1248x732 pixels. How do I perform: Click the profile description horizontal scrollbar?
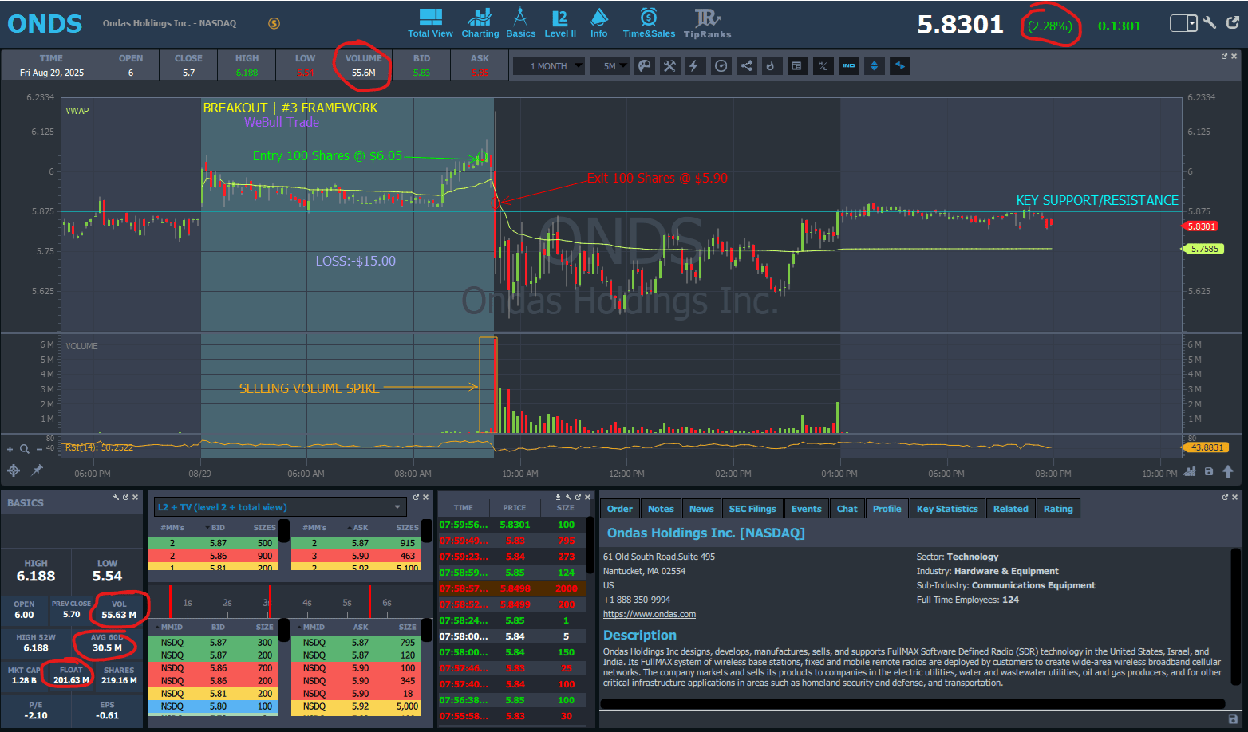[912, 704]
